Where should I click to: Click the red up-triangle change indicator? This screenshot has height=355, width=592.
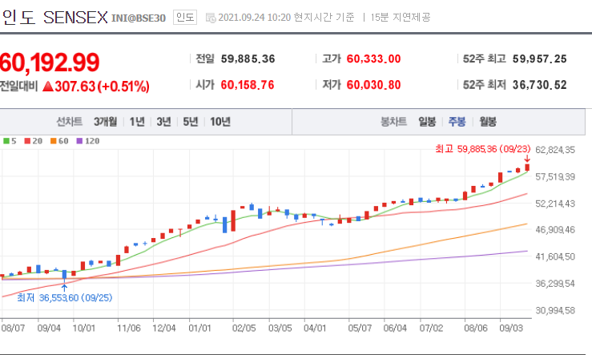pos(47,87)
